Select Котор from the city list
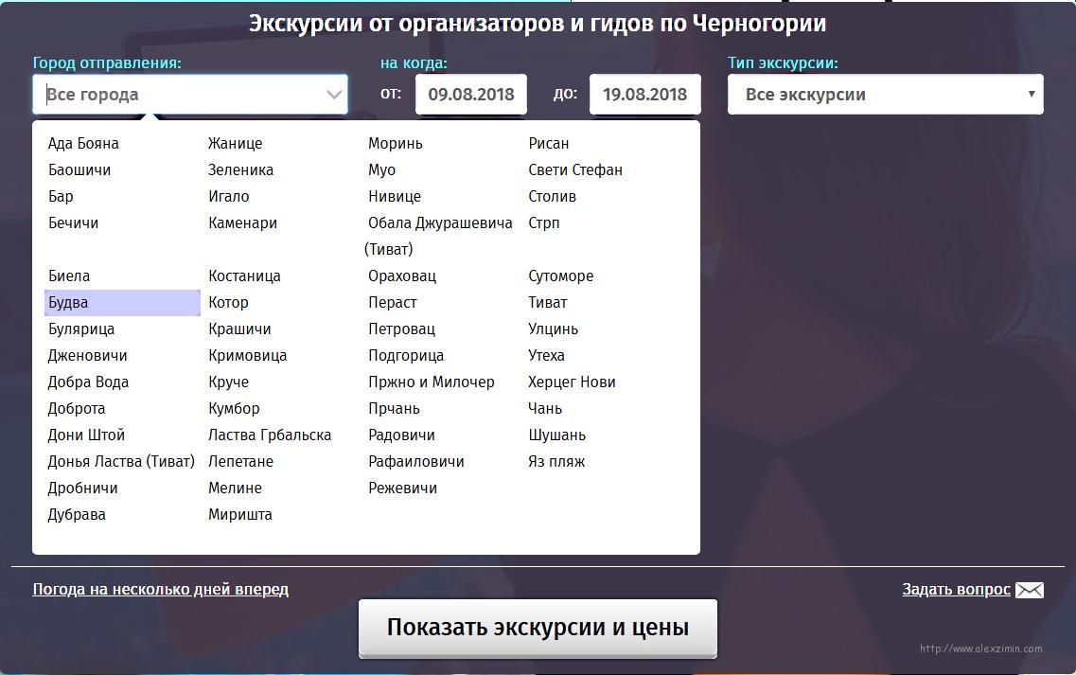 (x=228, y=303)
